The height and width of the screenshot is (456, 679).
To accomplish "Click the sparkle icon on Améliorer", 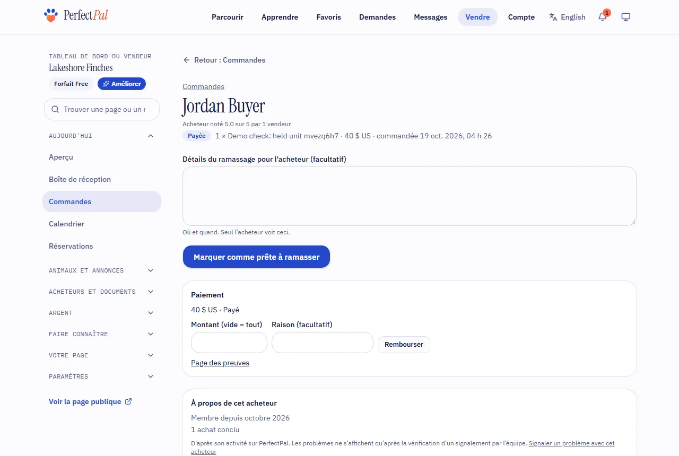I will coord(106,84).
